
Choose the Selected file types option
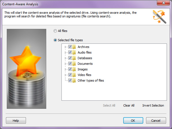click(x=55, y=40)
